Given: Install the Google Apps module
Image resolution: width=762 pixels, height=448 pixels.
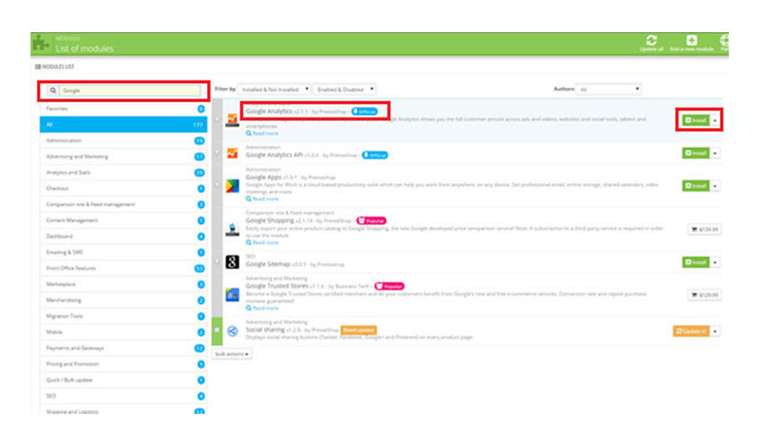Looking at the screenshot, I should pos(696,186).
